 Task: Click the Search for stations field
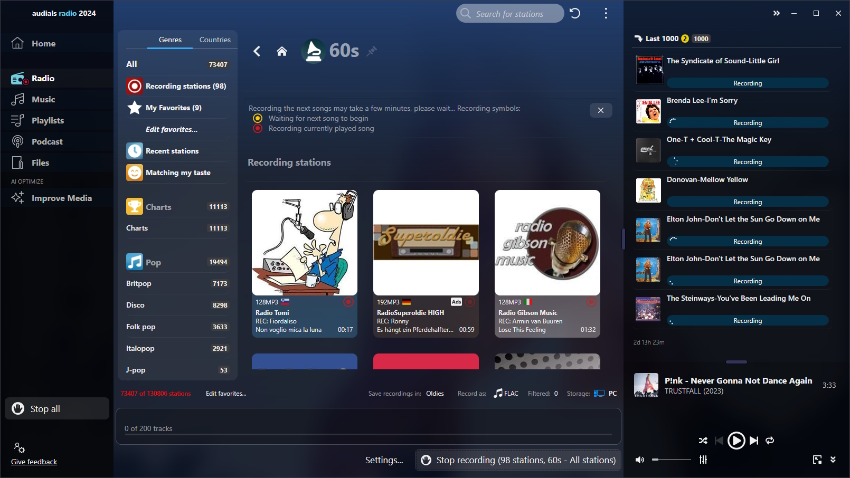point(510,13)
